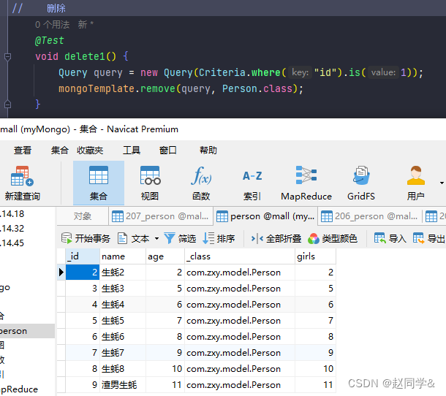
Task: Click the Person.class reference in code
Action: point(257,88)
